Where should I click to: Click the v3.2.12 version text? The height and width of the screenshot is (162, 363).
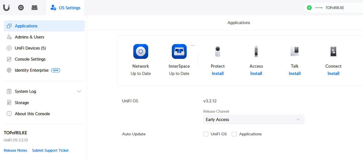pos(210,101)
